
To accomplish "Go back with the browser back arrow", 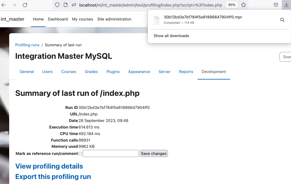I will 4,5.
